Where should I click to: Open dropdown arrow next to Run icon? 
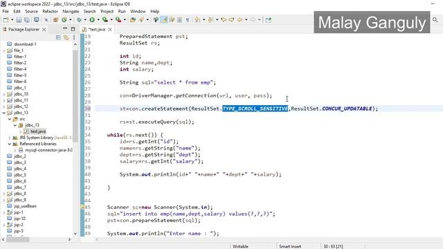pos(98,20)
